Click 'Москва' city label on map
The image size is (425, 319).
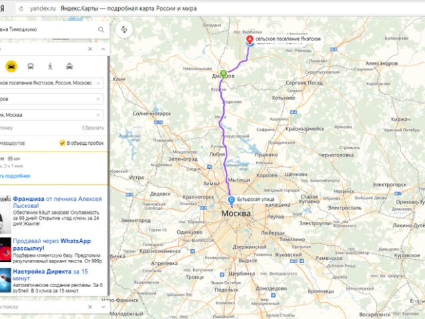(236, 213)
